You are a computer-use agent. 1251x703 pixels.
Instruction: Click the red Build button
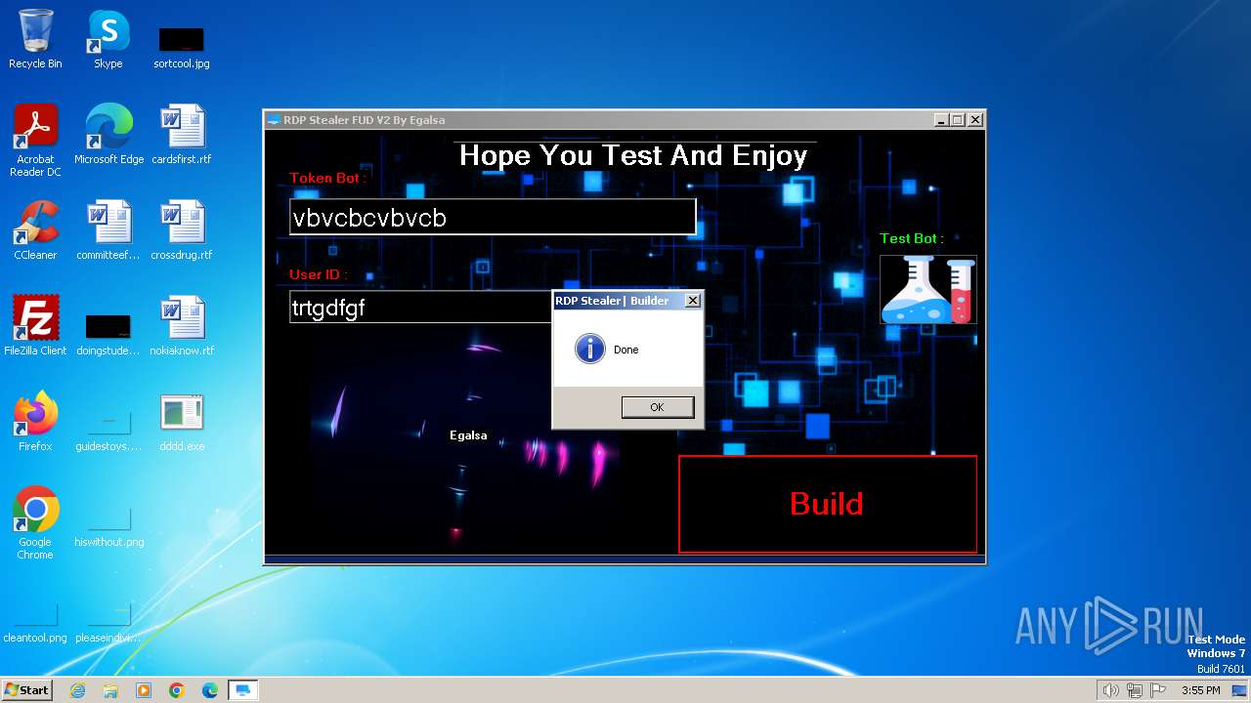[x=828, y=504]
